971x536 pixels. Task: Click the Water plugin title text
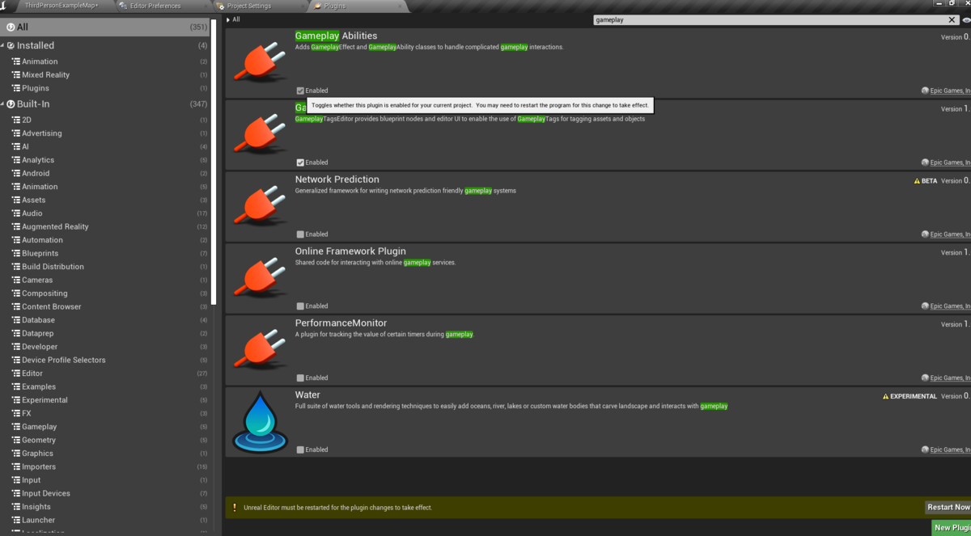[x=307, y=395]
